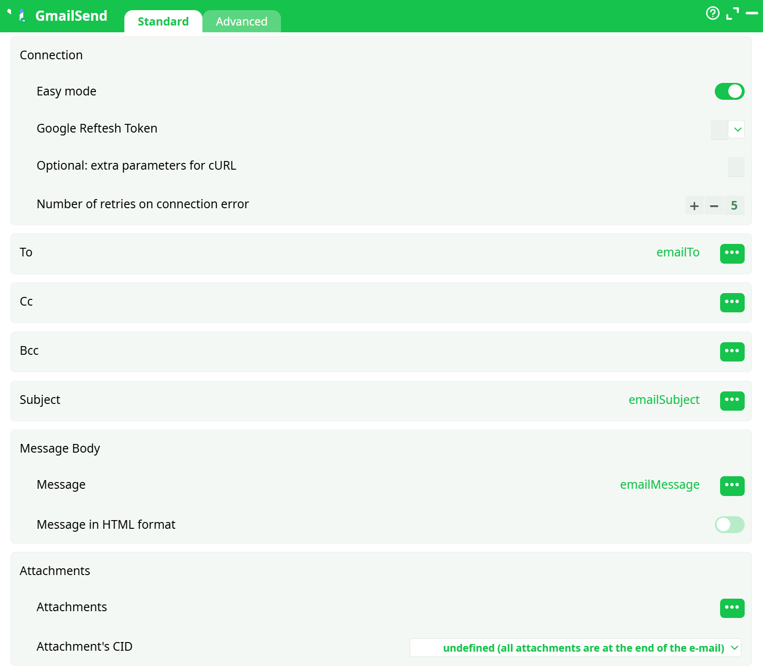Click the emailTo variable link
Viewport: 763px width, 670px height.
(677, 253)
